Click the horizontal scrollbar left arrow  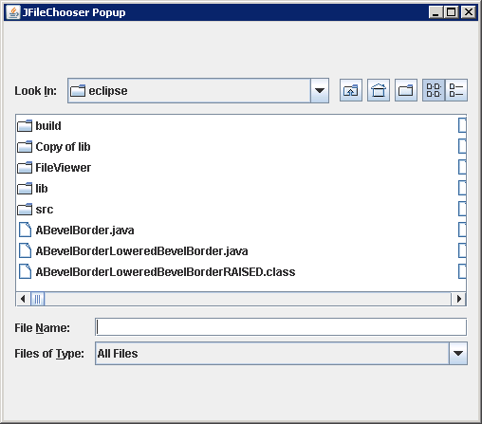(x=23, y=299)
